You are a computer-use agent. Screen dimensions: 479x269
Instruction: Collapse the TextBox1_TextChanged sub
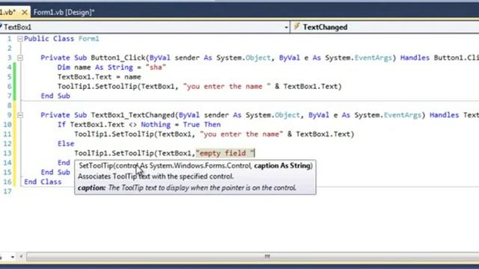[20, 115]
